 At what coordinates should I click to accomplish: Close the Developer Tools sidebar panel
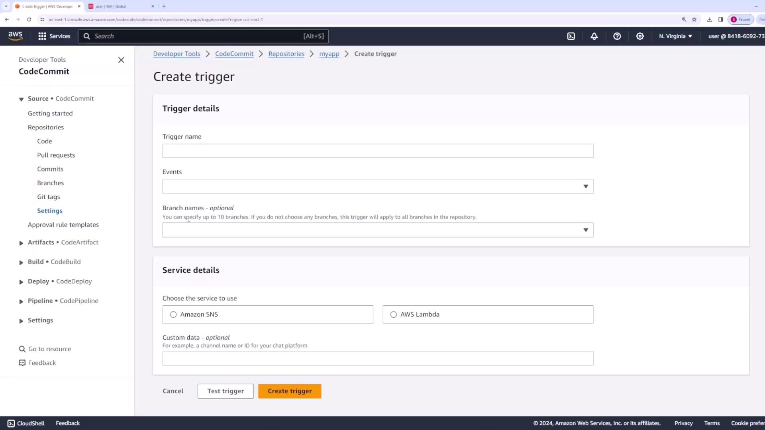[x=121, y=60]
